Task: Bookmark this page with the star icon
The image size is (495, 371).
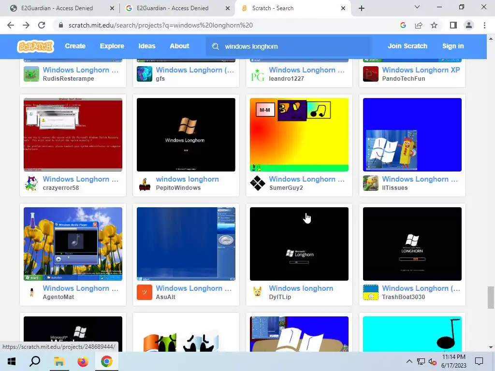Action: pyautogui.click(x=434, y=25)
